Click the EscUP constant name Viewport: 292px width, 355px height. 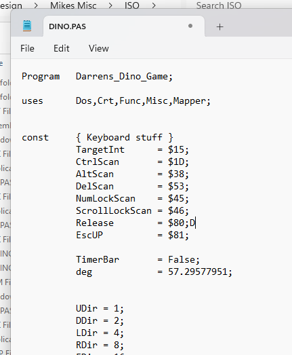[x=89, y=236]
